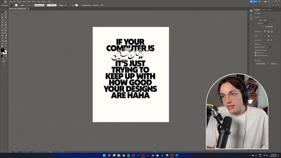Viewport: 281px width, 158px height.
Task: Open the Effect menu
Action: pos(34,2)
